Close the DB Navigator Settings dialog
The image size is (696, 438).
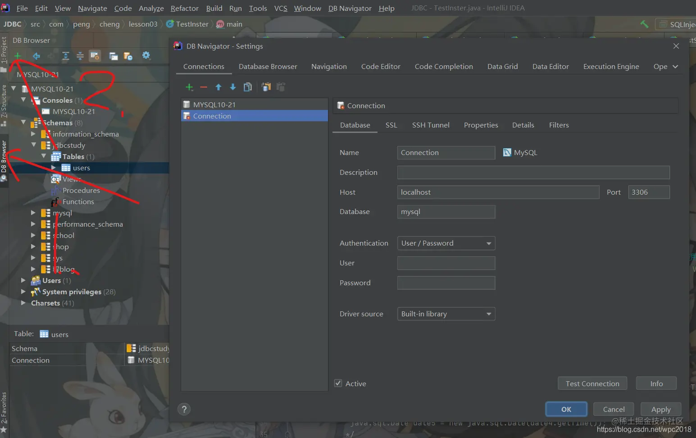(676, 46)
